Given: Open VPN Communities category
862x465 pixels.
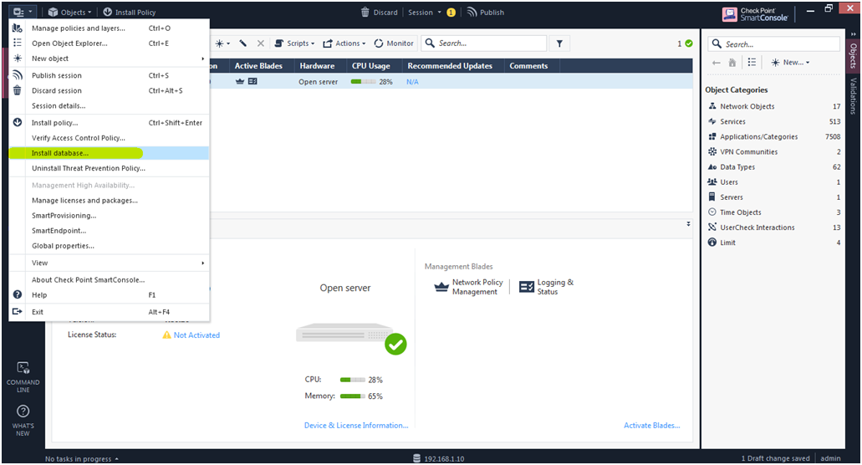Looking at the screenshot, I should (x=773, y=151).
